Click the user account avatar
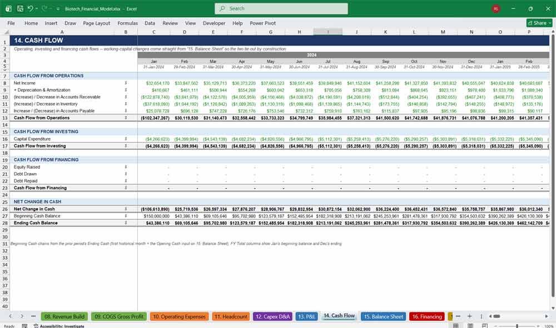Viewport: 556px width, 328px height. [x=496, y=8]
